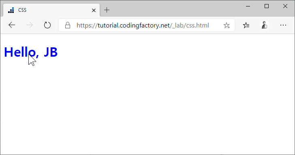
Task: Focus the address bar URL
Action: pyautogui.click(x=143, y=25)
